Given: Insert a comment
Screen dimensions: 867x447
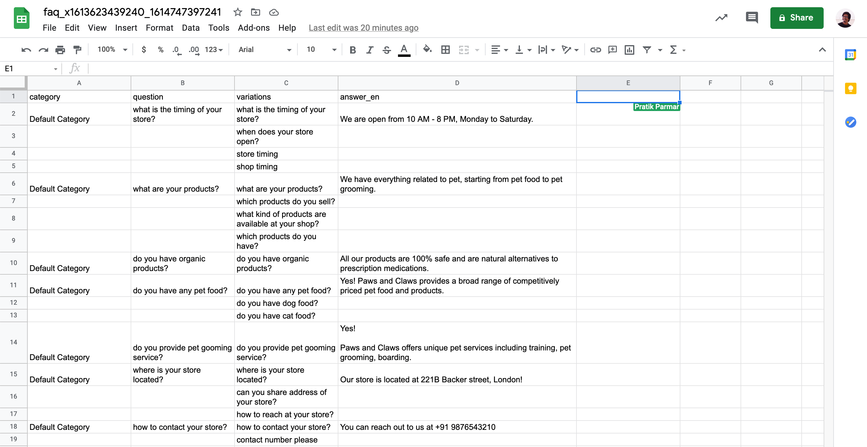Looking at the screenshot, I should pyautogui.click(x=613, y=50).
